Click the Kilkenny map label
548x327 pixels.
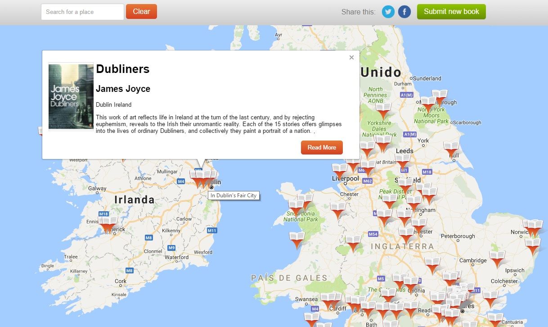(171, 230)
